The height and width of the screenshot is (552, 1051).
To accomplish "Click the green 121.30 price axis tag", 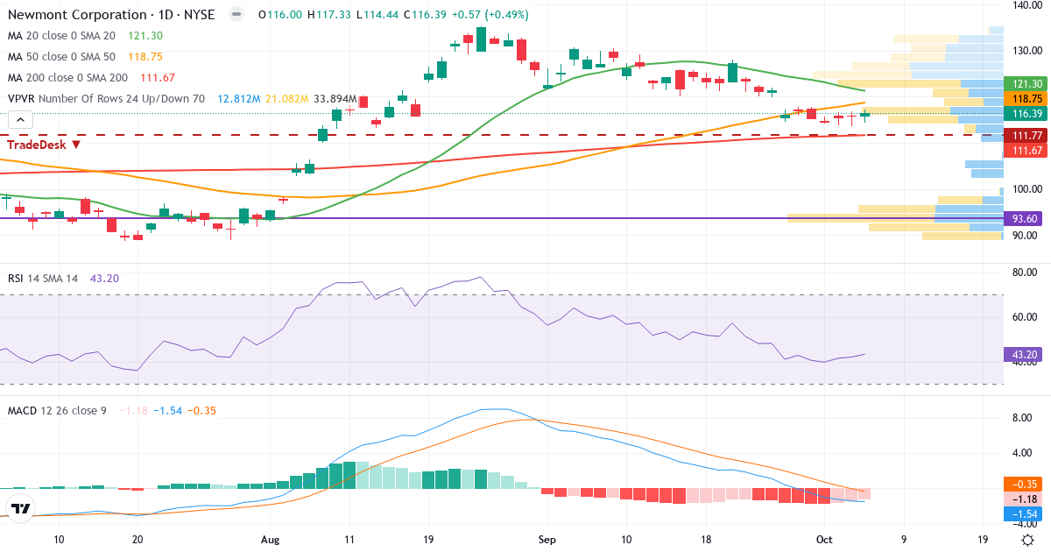I will coord(1025,83).
